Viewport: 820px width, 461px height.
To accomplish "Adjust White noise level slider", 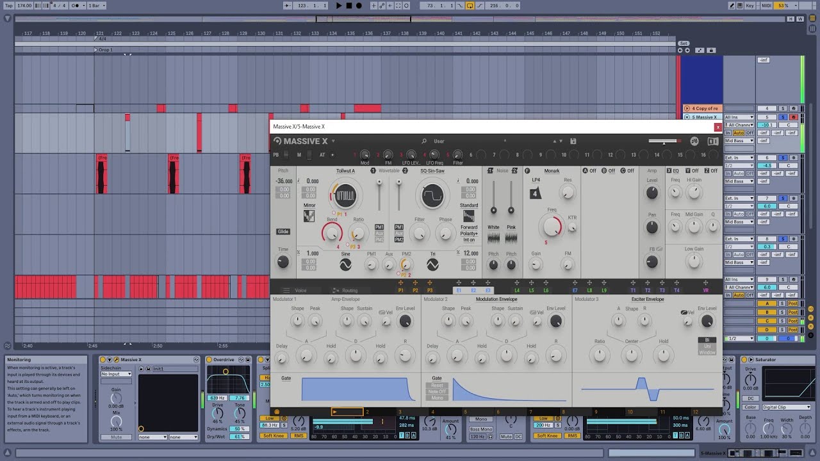I will [493, 198].
